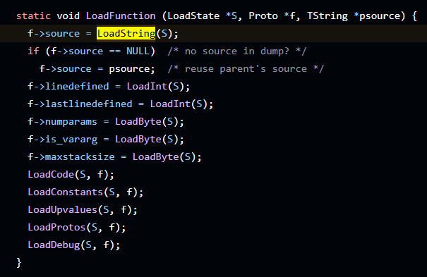Click the closing brace of the function
This screenshot has height=277, width=427.
click(x=19, y=263)
